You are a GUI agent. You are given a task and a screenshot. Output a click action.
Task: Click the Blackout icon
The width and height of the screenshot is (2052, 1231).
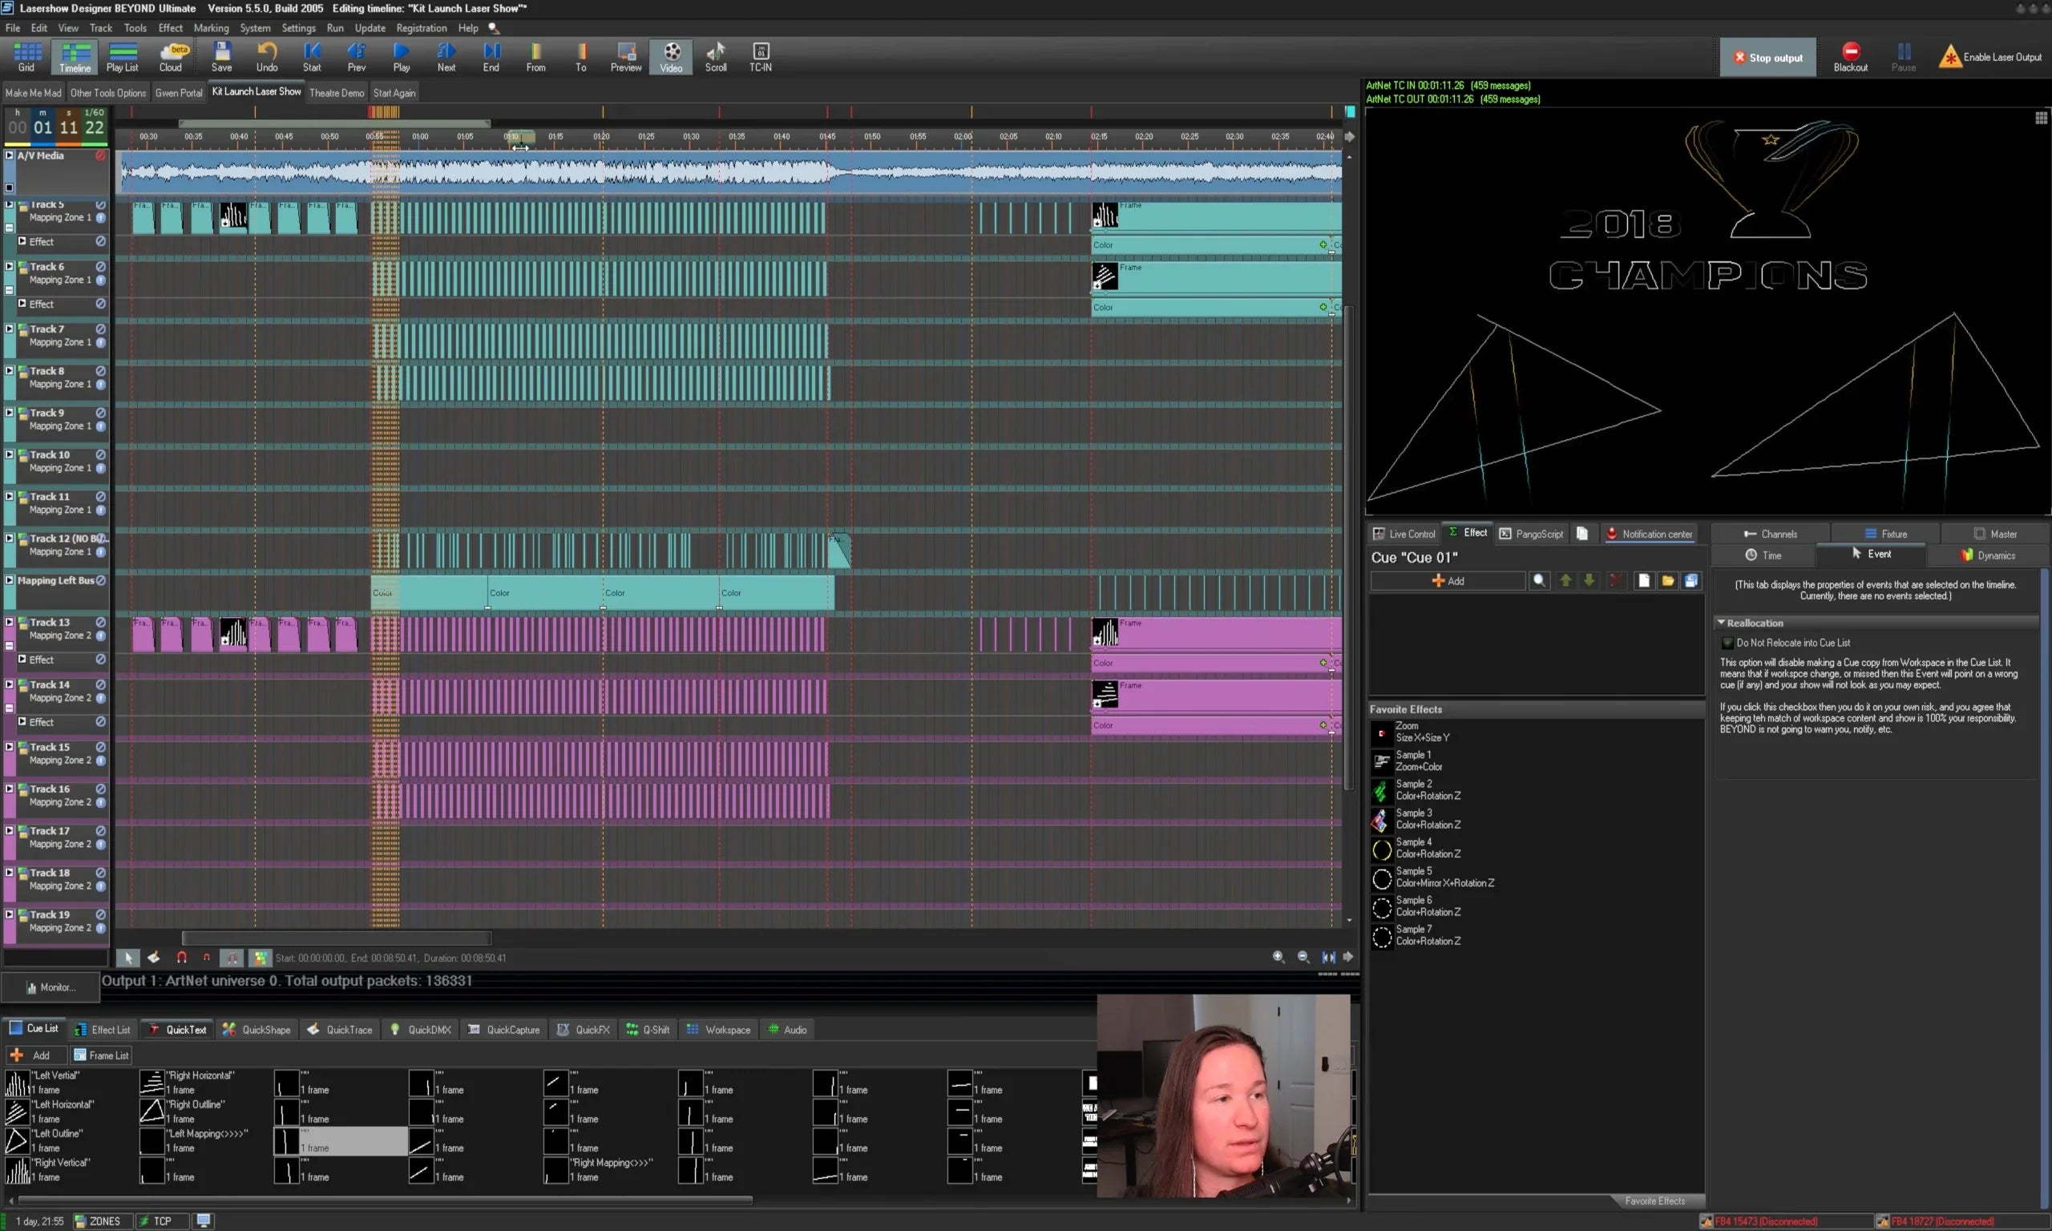point(1850,54)
